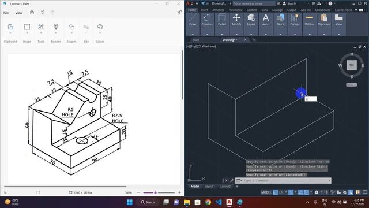Switch to the Insert ribbon tab

point(204,10)
